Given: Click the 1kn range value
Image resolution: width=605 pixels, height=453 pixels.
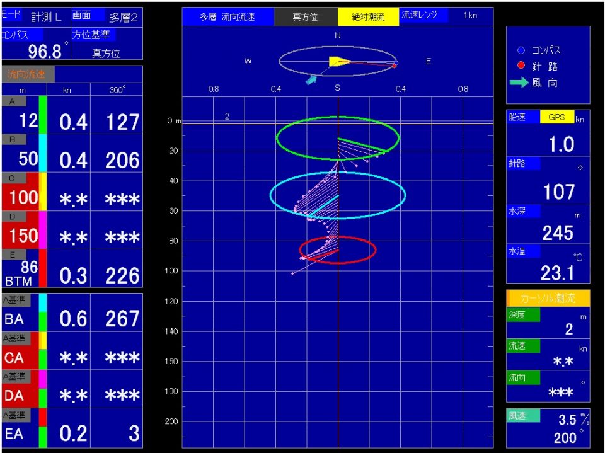Looking at the screenshot, I should tap(470, 15).
